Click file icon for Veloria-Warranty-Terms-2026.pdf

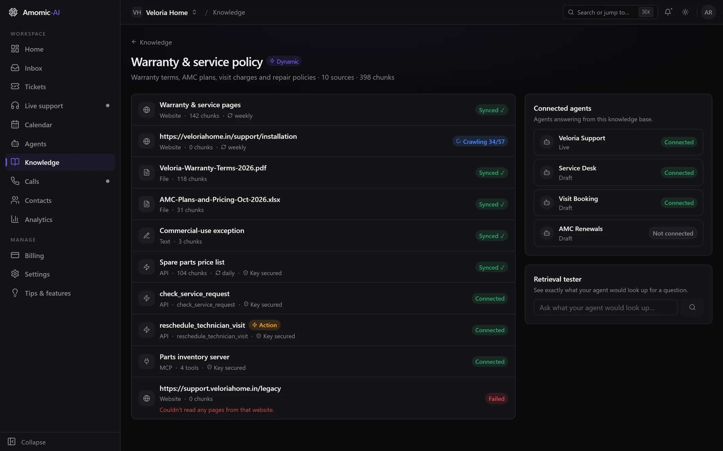pyautogui.click(x=147, y=172)
